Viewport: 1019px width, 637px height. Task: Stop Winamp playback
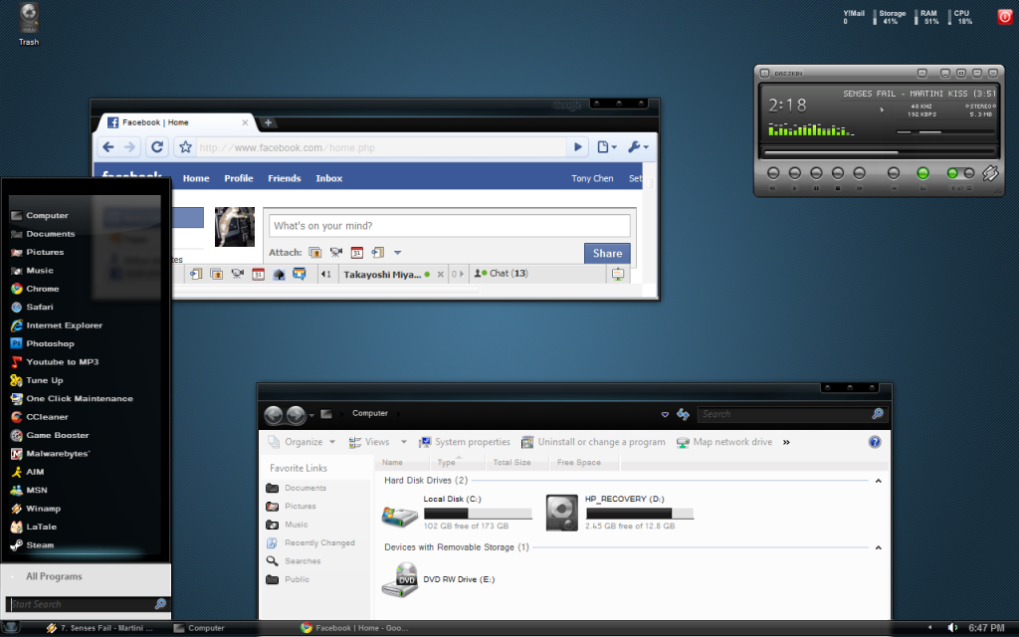tap(838, 173)
